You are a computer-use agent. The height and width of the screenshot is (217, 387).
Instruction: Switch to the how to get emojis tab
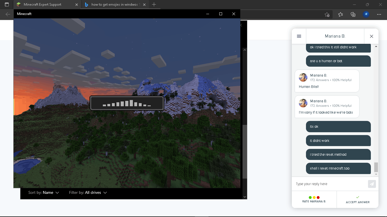[x=115, y=5]
